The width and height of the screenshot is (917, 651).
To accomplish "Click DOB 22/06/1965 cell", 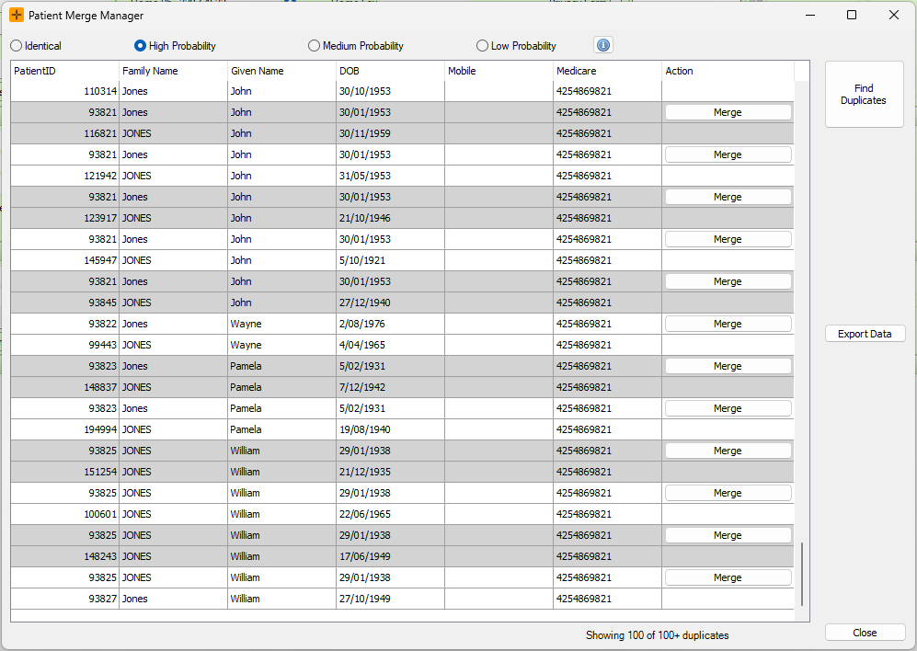I will coord(390,514).
